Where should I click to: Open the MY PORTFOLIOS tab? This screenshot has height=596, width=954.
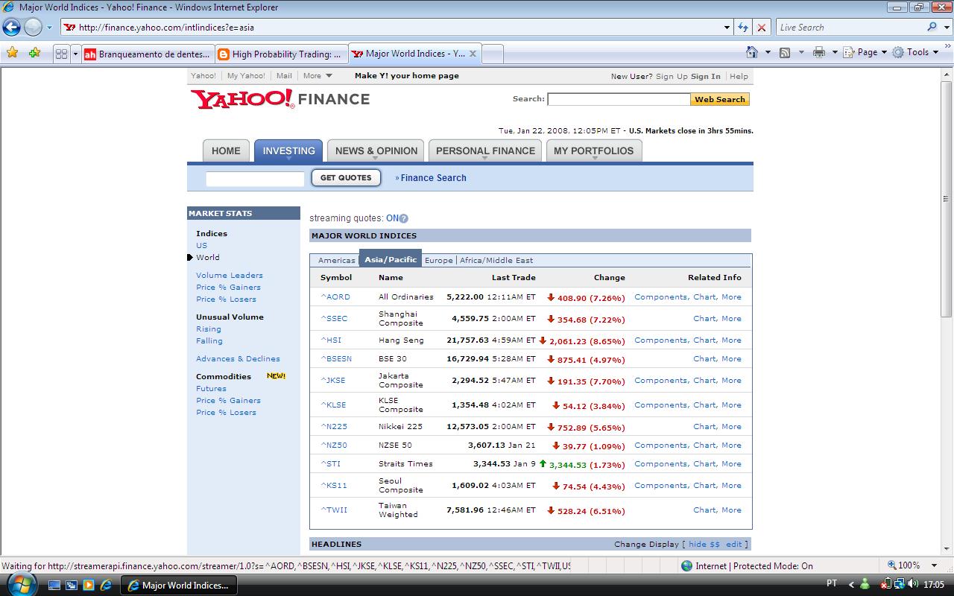pos(593,150)
